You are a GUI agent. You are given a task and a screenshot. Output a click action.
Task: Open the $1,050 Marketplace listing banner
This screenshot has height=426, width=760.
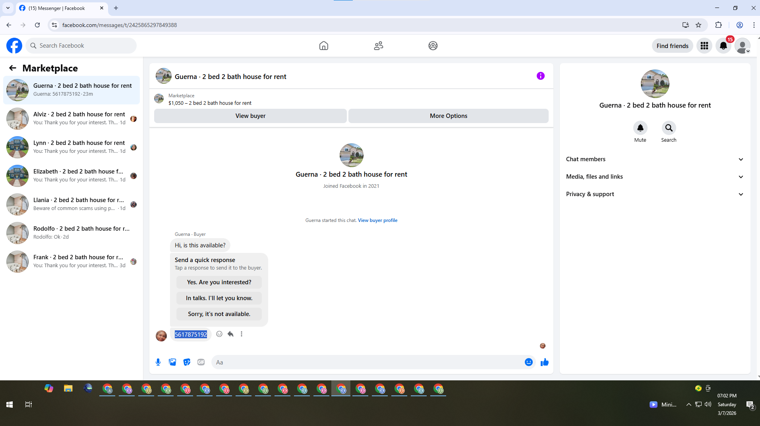click(351, 99)
